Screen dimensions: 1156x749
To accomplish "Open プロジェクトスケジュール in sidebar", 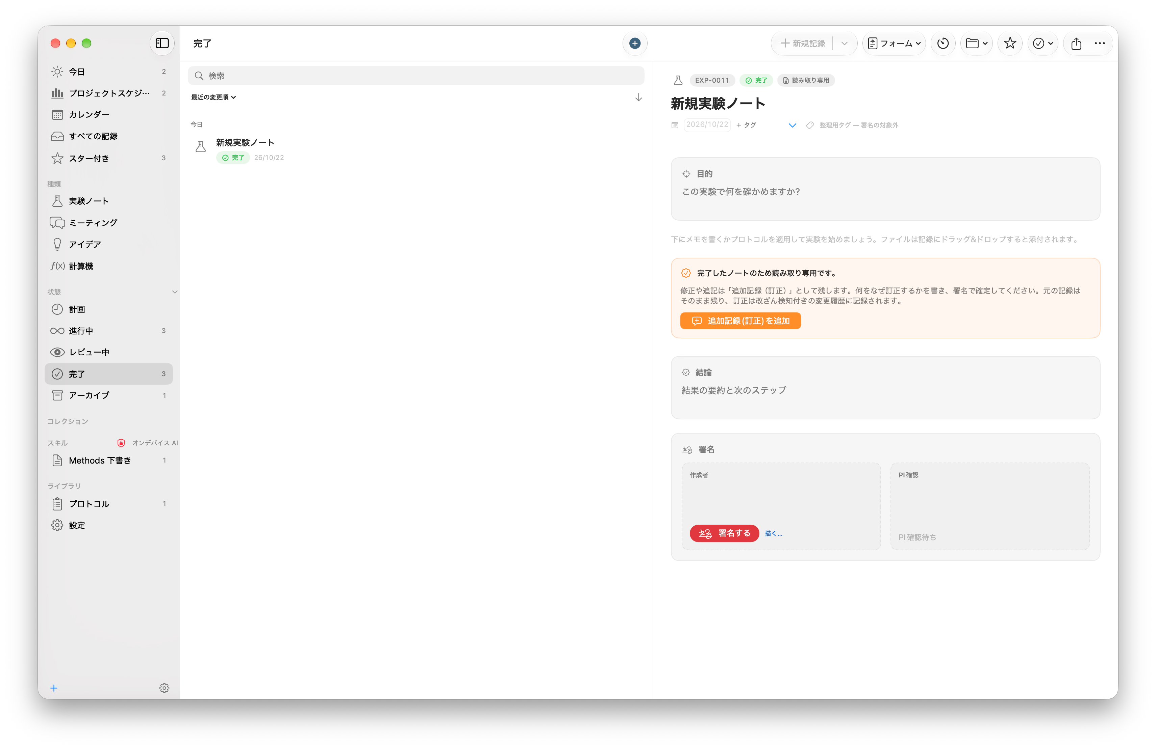I will coord(108,93).
